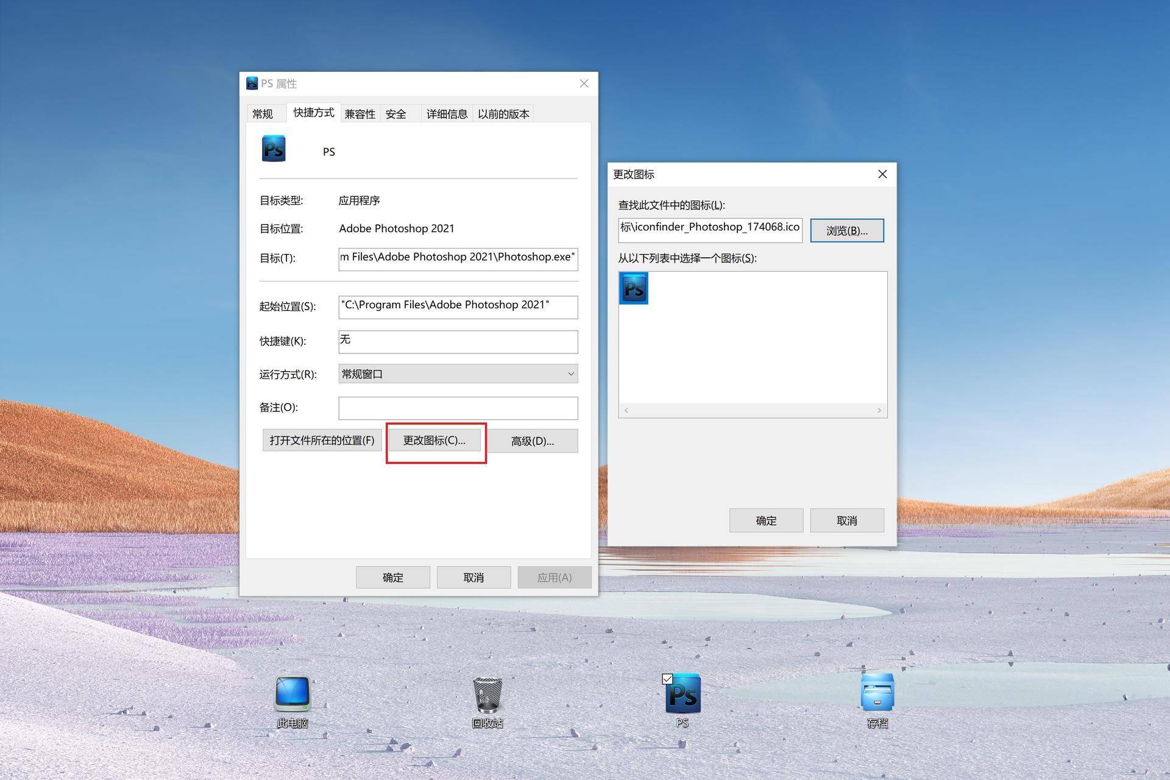Select the 回收站 desktop icon
The width and height of the screenshot is (1170, 780).
tap(487, 702)
